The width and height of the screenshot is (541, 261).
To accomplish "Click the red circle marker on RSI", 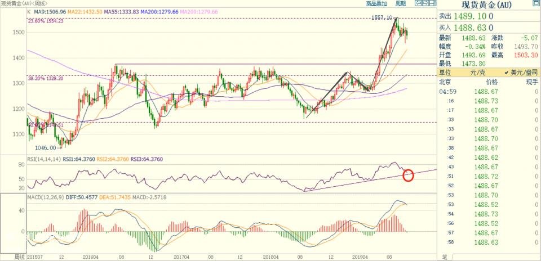I will (409, 175).
